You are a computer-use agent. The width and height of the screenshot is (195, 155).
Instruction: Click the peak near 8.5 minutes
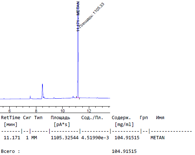pos(42,91)
